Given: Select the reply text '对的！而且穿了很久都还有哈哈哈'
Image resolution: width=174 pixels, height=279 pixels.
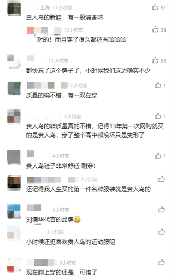Looking at the screenshot, I should pyautogui.click(x=81, y=39).
